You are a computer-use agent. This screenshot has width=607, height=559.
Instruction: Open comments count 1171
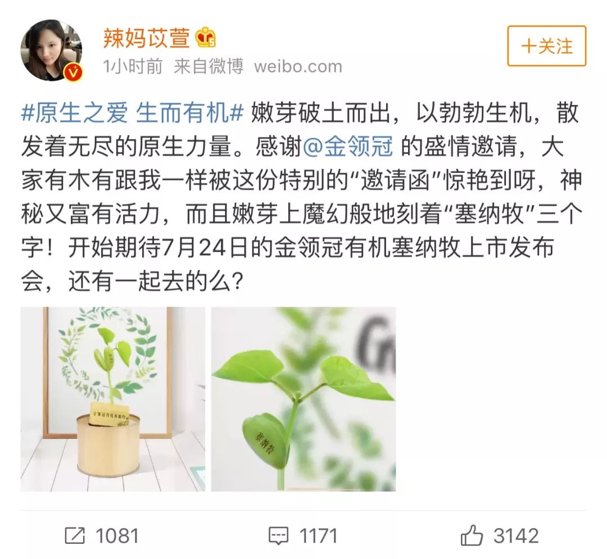click(x=319, y=536)
